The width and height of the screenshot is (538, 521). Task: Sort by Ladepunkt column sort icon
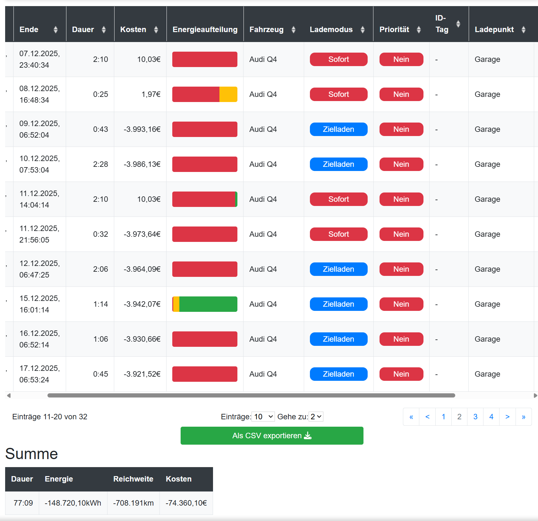(x=524, y=30)
